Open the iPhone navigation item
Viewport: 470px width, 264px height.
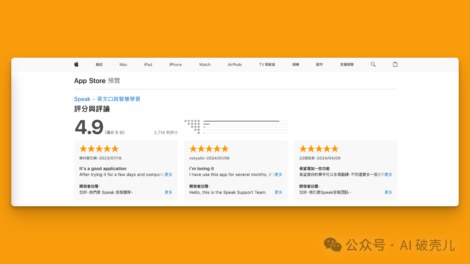click(175, 65)
